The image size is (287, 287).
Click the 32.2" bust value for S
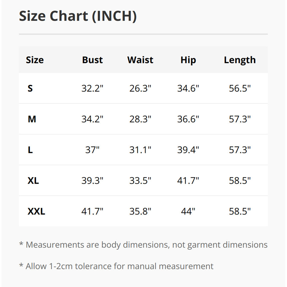(x=92, y=88)
